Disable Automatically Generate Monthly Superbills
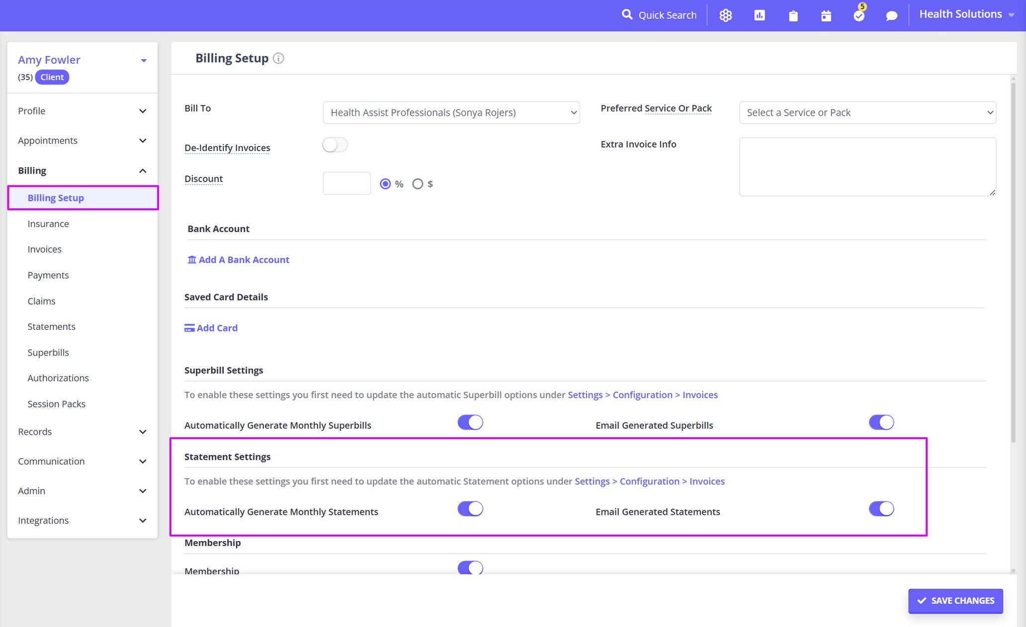 (x=470, y=422)
